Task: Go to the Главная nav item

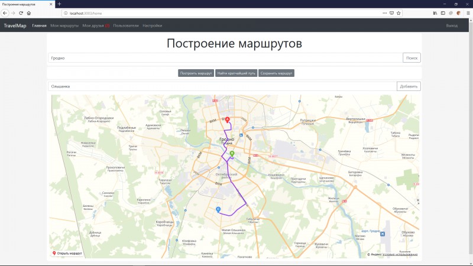Action: point(39,25)
